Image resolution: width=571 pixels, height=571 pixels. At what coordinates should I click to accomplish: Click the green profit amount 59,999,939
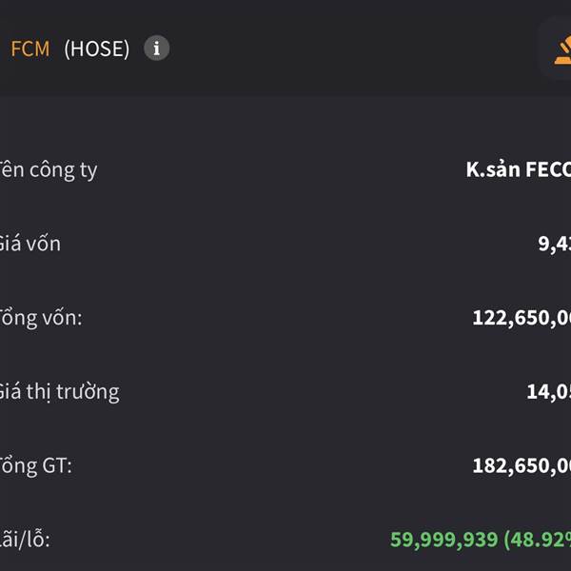pyautogui.click(x=443, y=540)
